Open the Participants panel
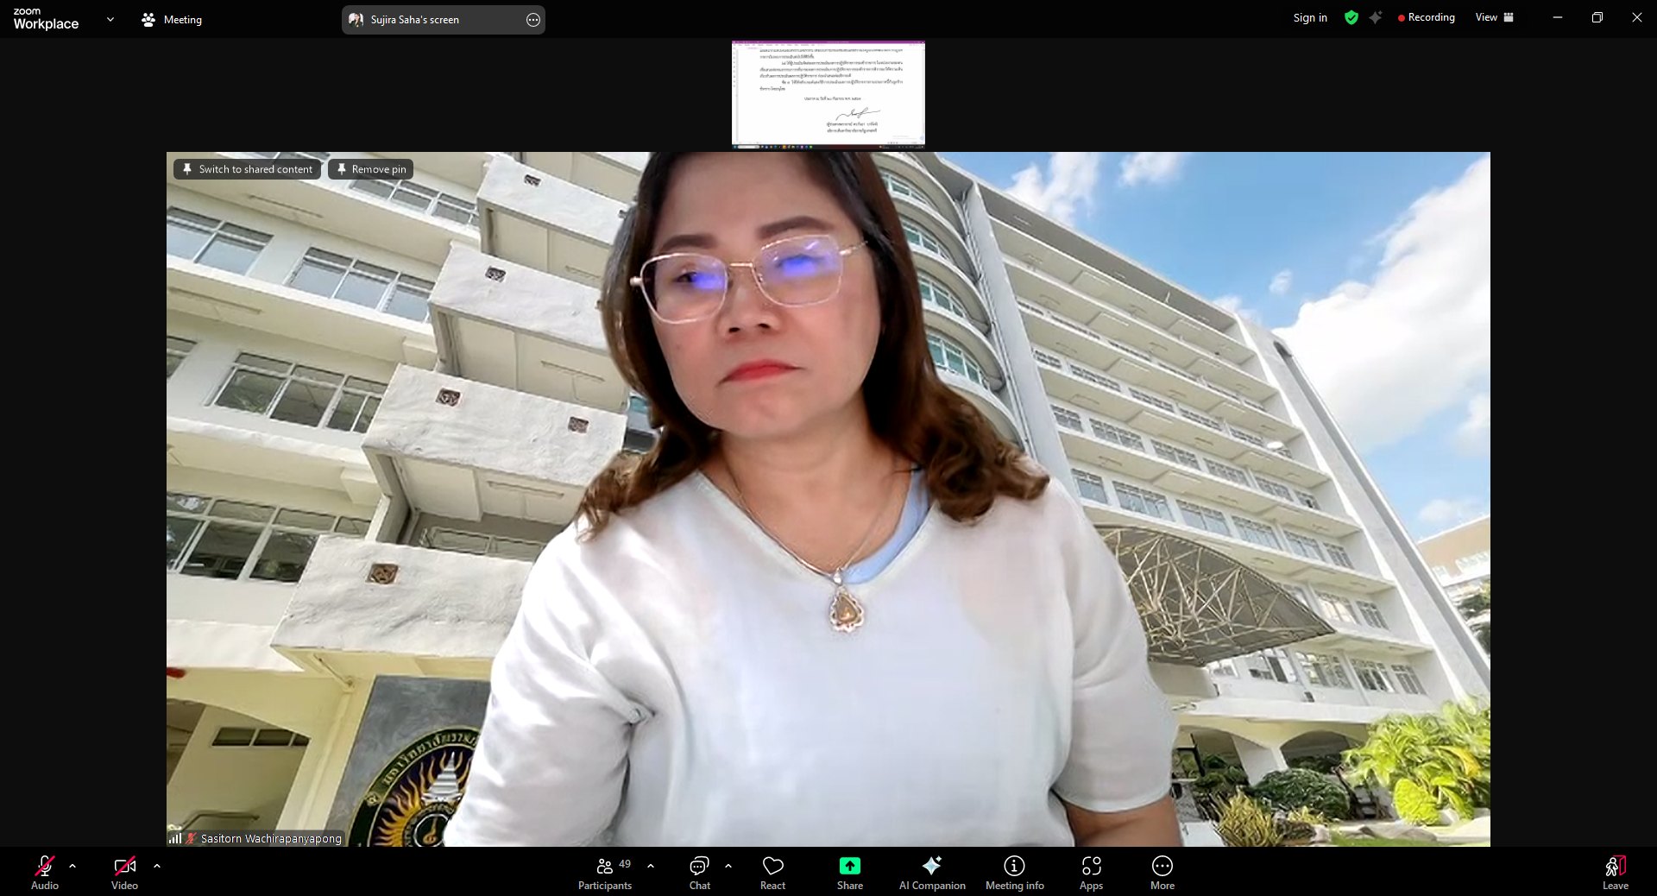This screenshot has height=896, width=1657. pyautogui.click(x=605, y=872)
